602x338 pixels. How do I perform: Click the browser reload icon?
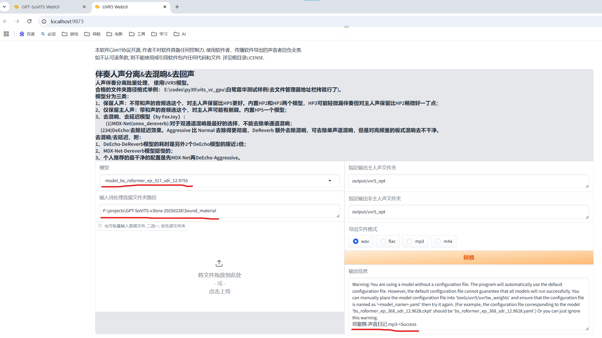30,21
